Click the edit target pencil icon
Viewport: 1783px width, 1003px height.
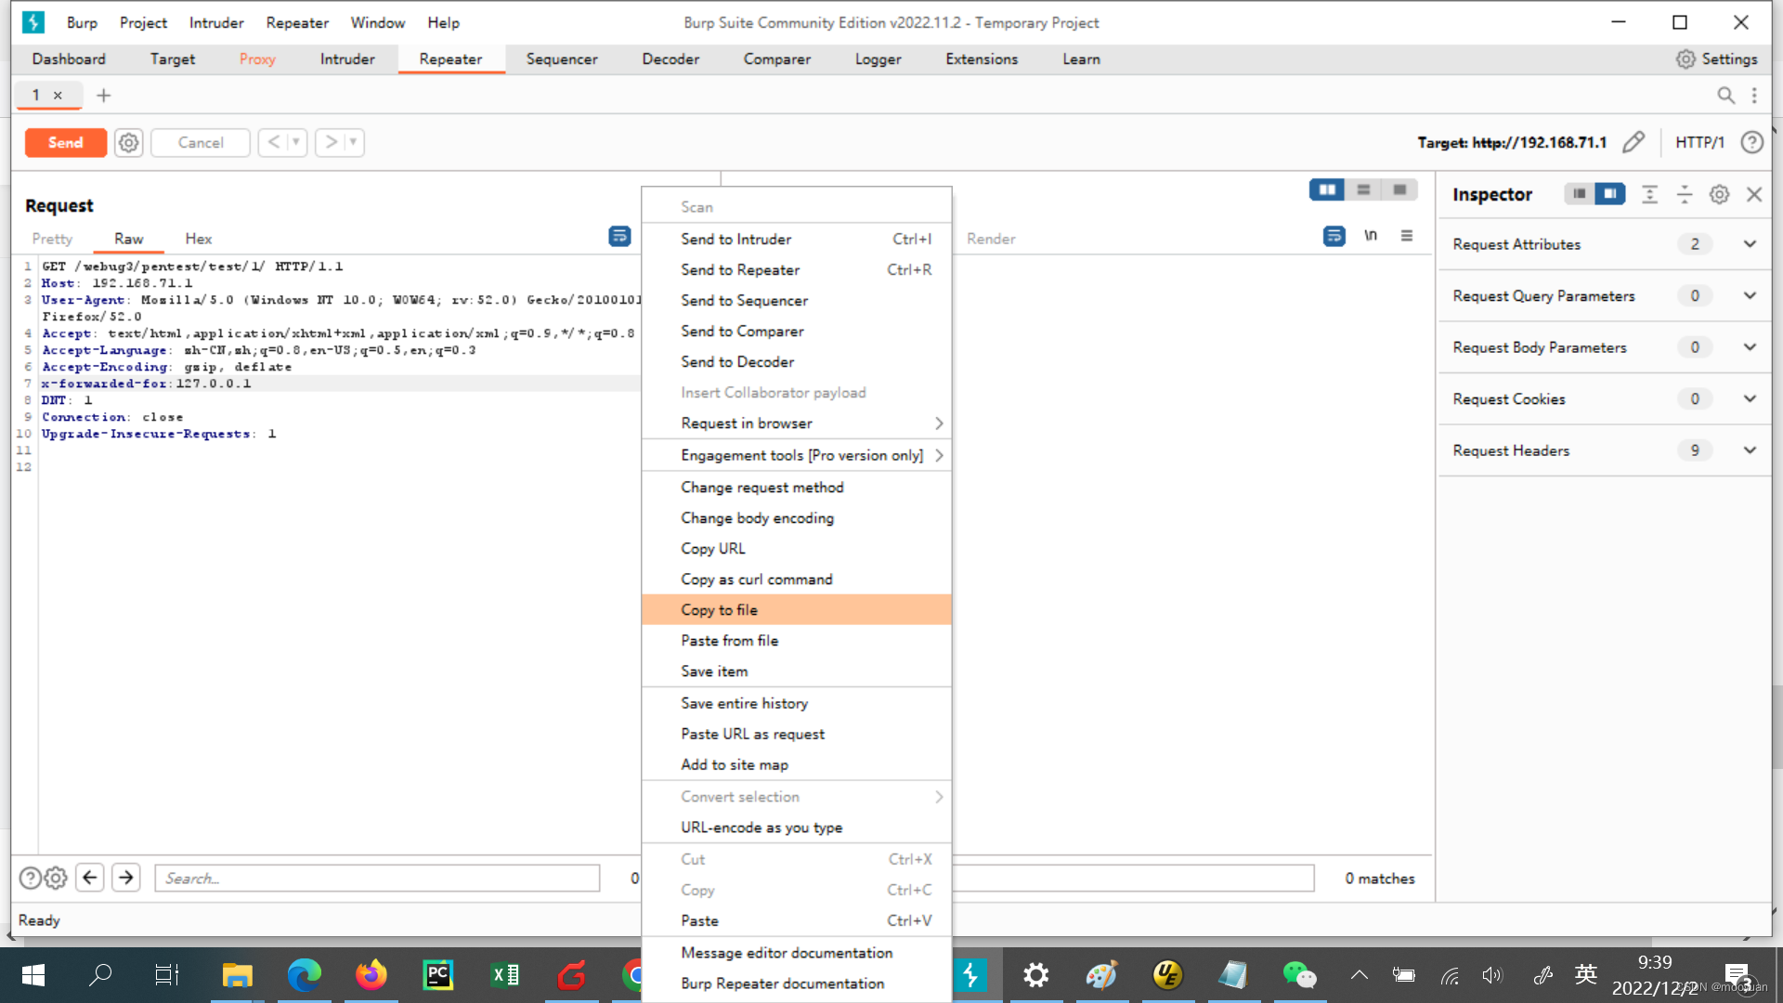(x=1633, y=142)
